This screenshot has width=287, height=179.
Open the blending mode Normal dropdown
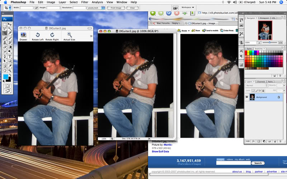257,86
